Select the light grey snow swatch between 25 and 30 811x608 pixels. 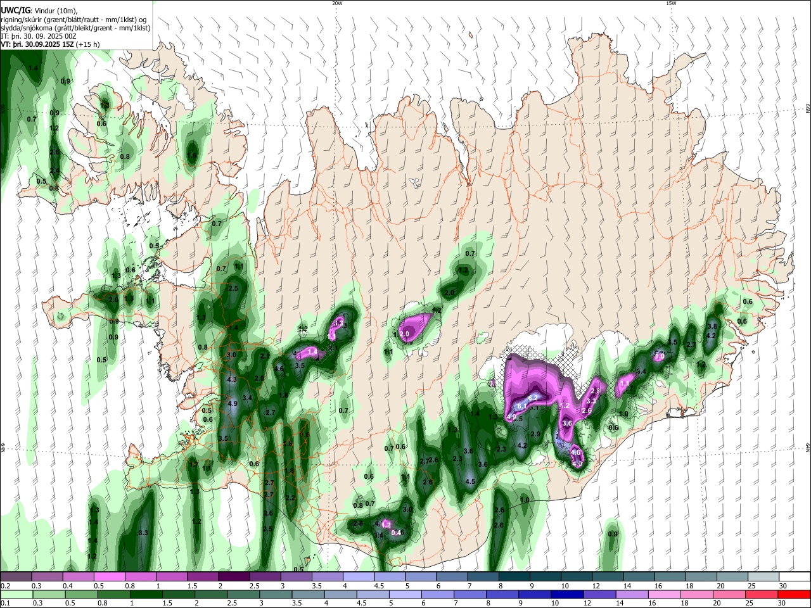click(x=763, y=577)
